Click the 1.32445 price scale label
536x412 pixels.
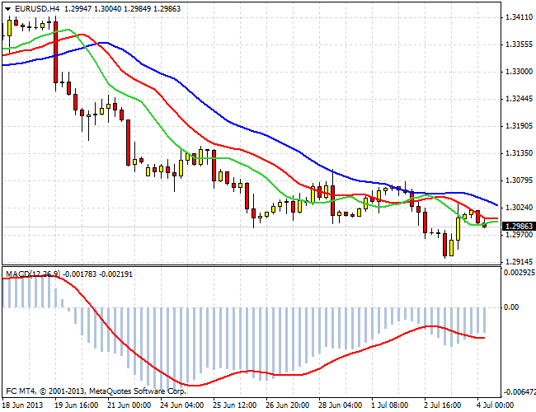tap(519, 99)
